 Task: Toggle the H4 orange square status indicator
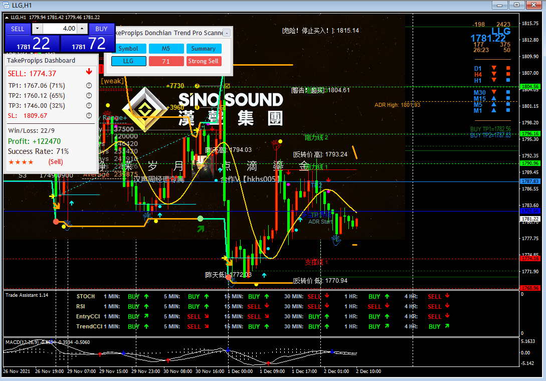click(508, 74)
